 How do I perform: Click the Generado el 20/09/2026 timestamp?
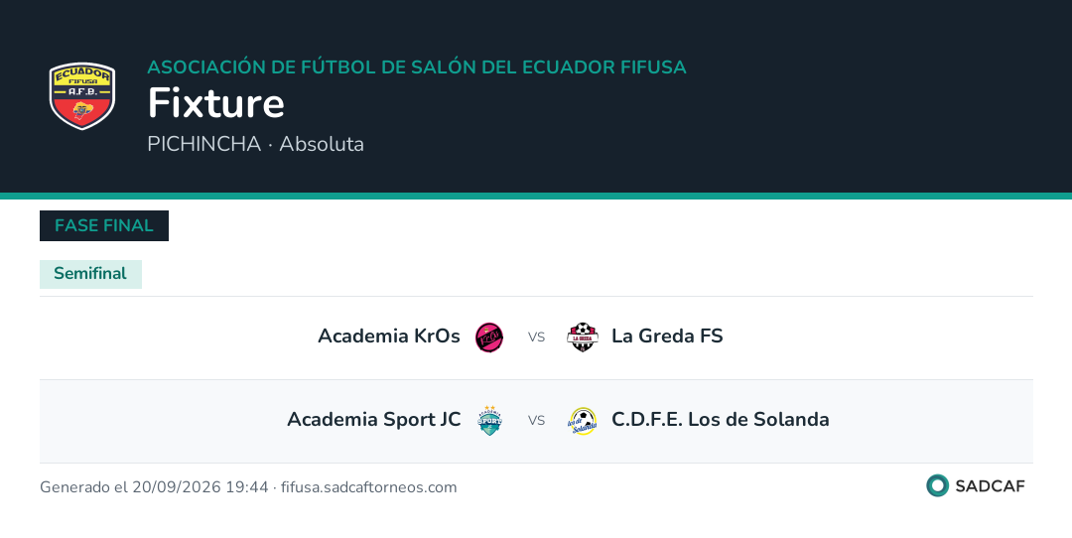point(154,487)
